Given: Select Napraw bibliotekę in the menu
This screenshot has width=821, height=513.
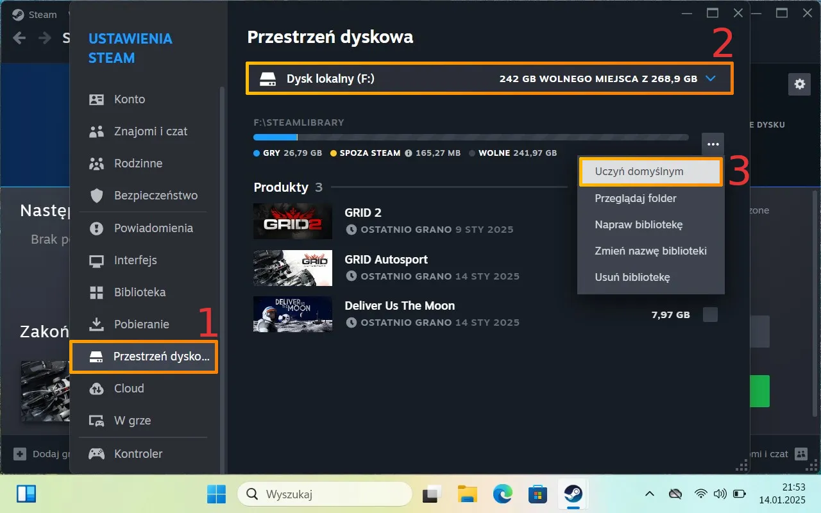Looking at the screenshot, I should (x=639, y=224).
